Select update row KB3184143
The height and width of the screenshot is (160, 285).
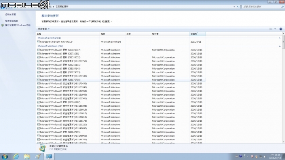(121, 69)
